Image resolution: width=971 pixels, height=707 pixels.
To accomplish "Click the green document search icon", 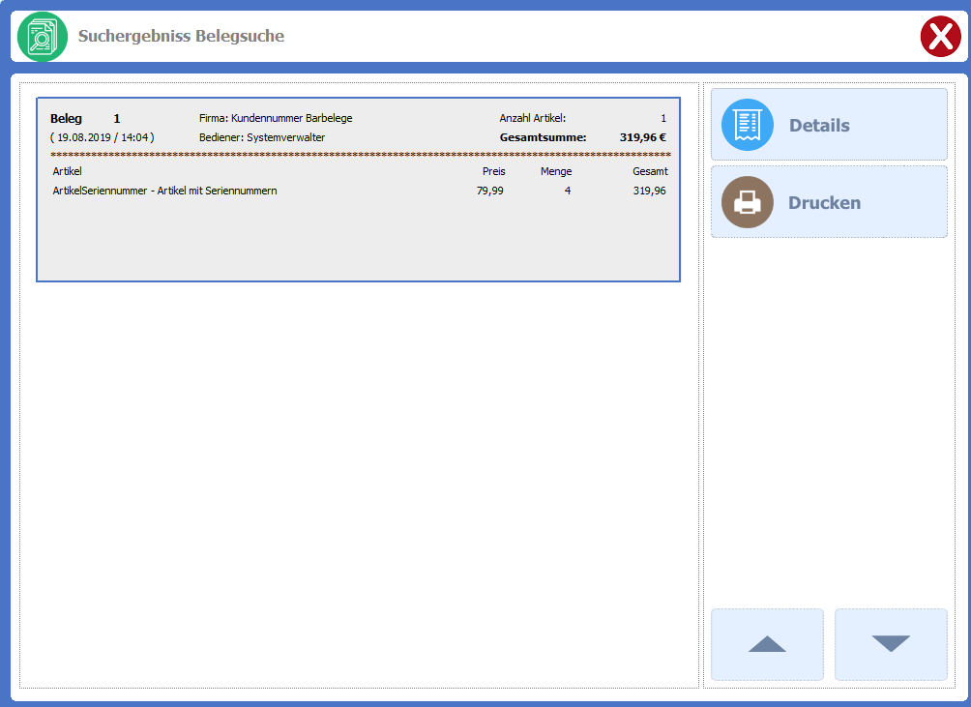I will (43, 37).
